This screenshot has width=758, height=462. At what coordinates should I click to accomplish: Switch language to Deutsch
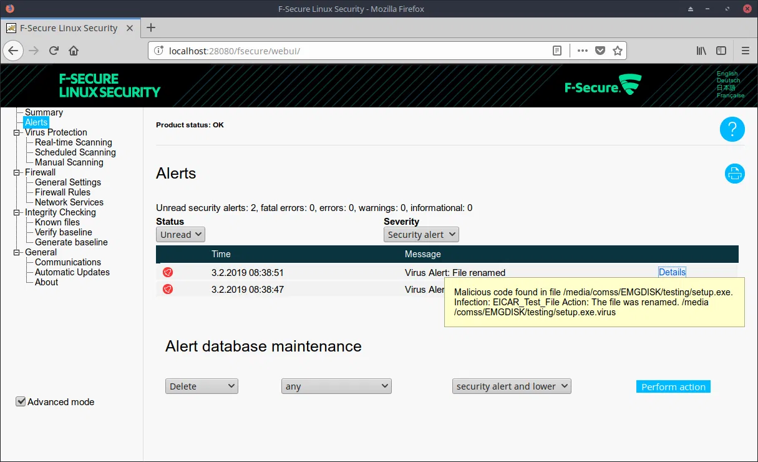click(729, 81)
